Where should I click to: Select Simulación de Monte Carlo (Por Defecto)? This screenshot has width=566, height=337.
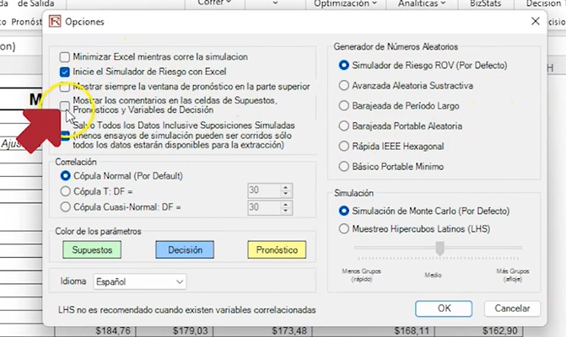point(343,211)
